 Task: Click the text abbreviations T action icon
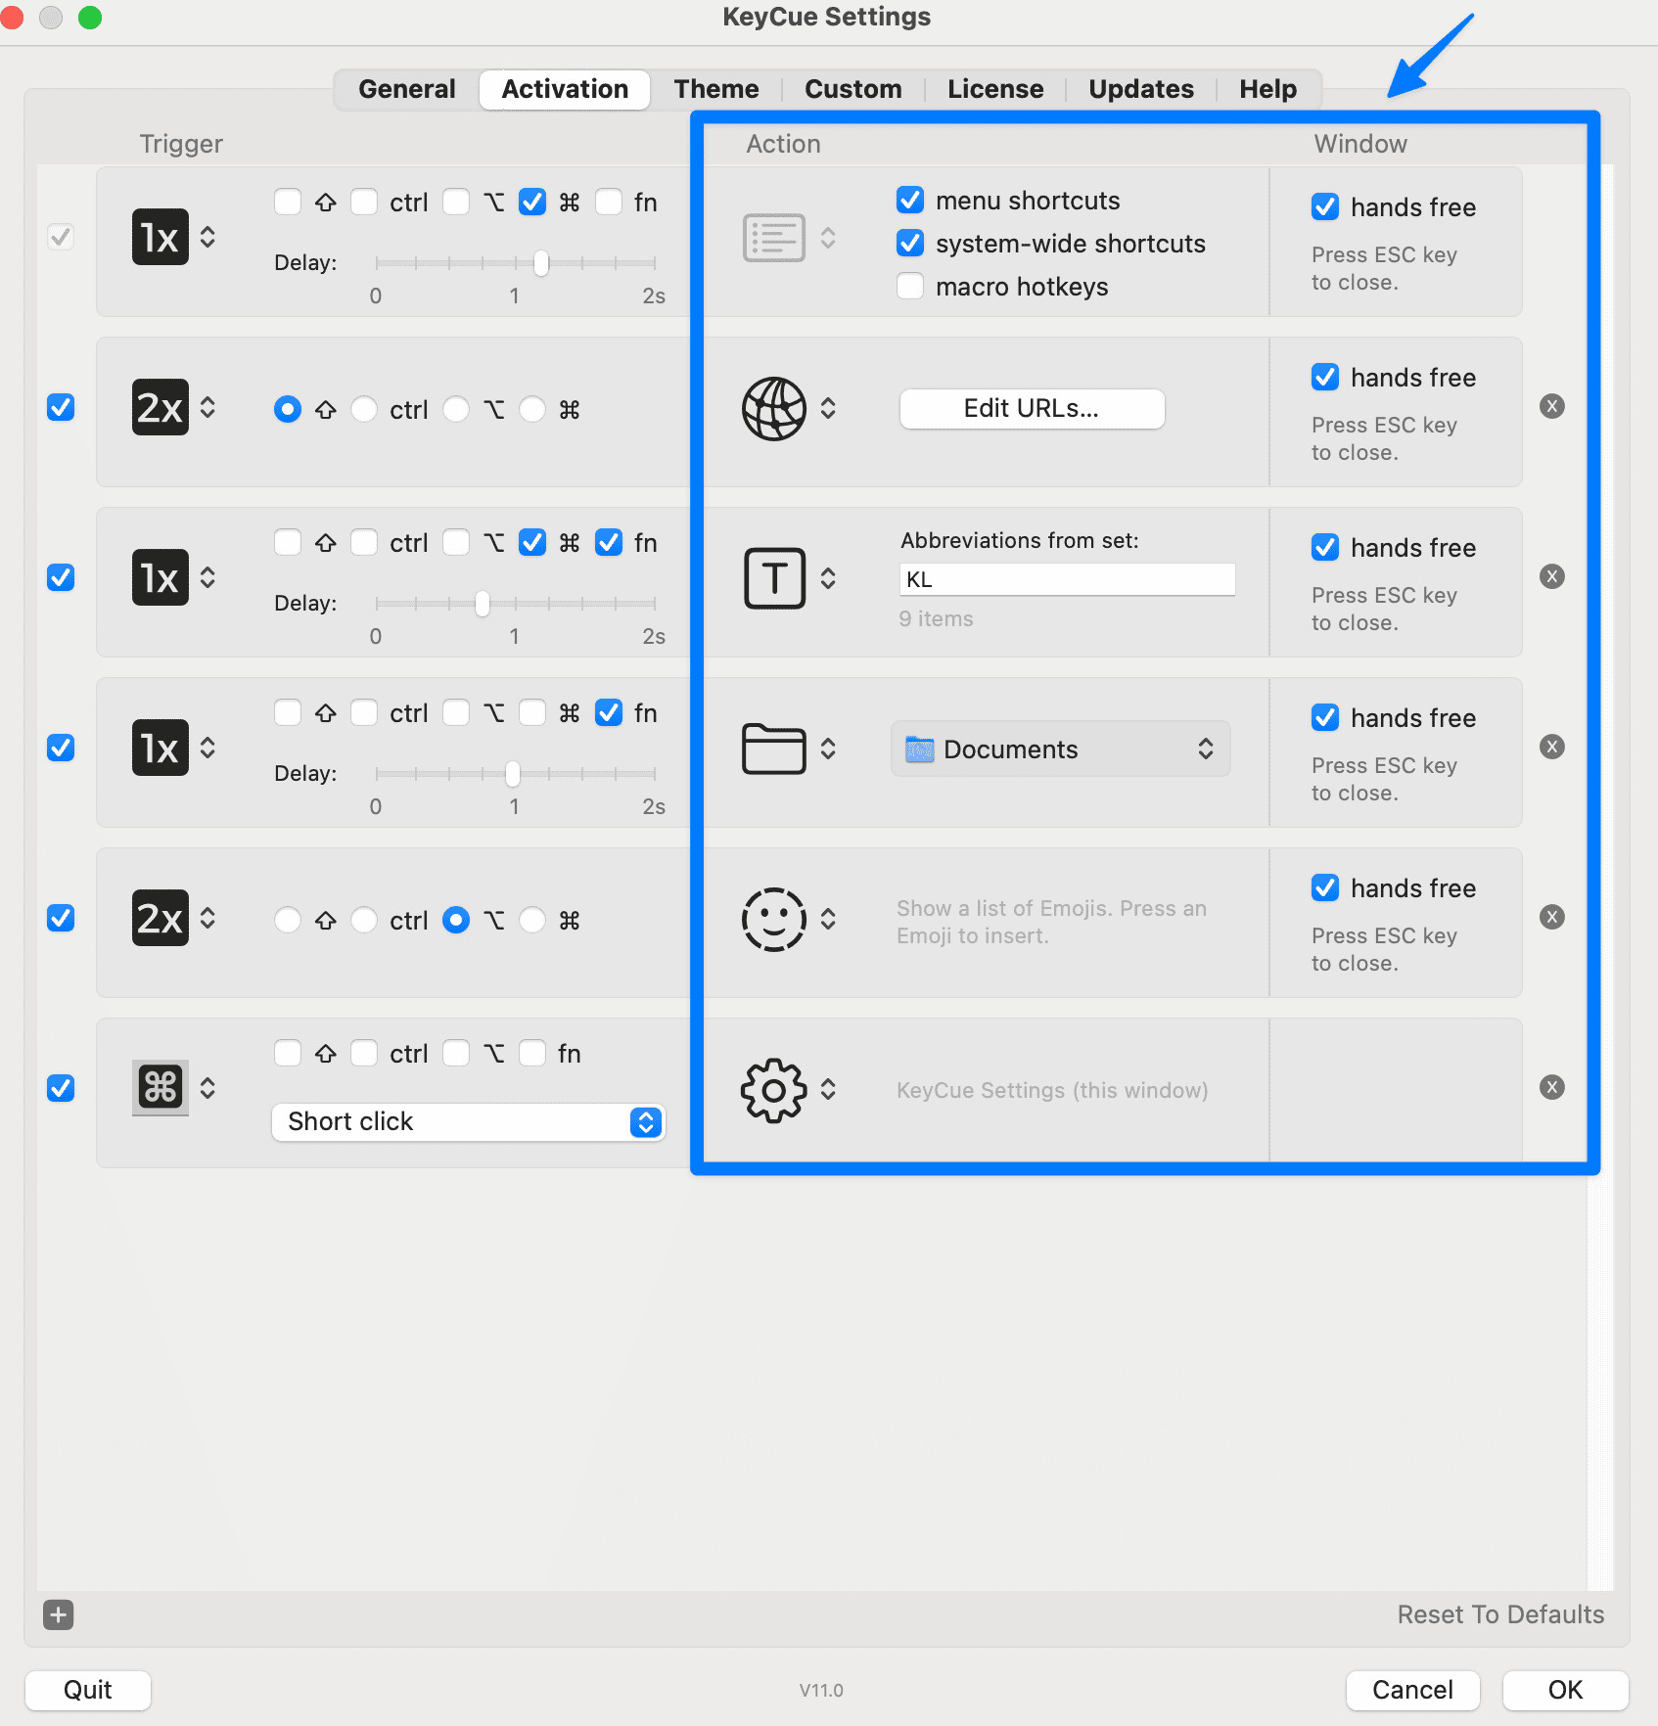(x=774, y=578)
